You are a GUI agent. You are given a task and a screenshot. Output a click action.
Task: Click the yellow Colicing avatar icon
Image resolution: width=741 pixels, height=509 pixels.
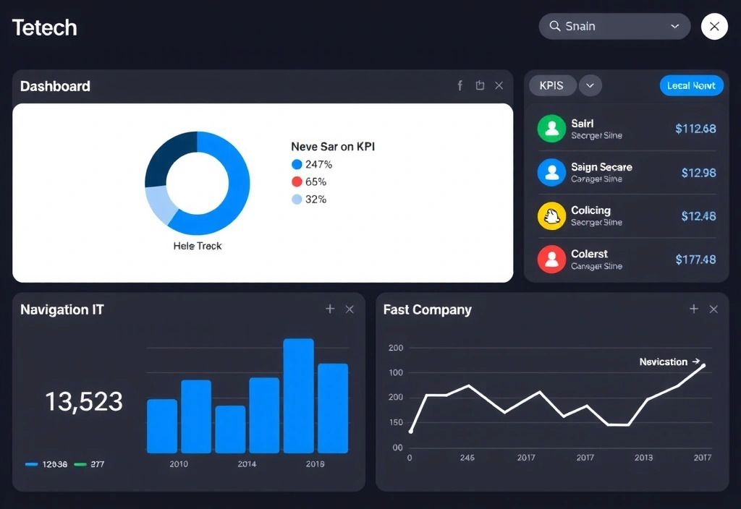551,215
